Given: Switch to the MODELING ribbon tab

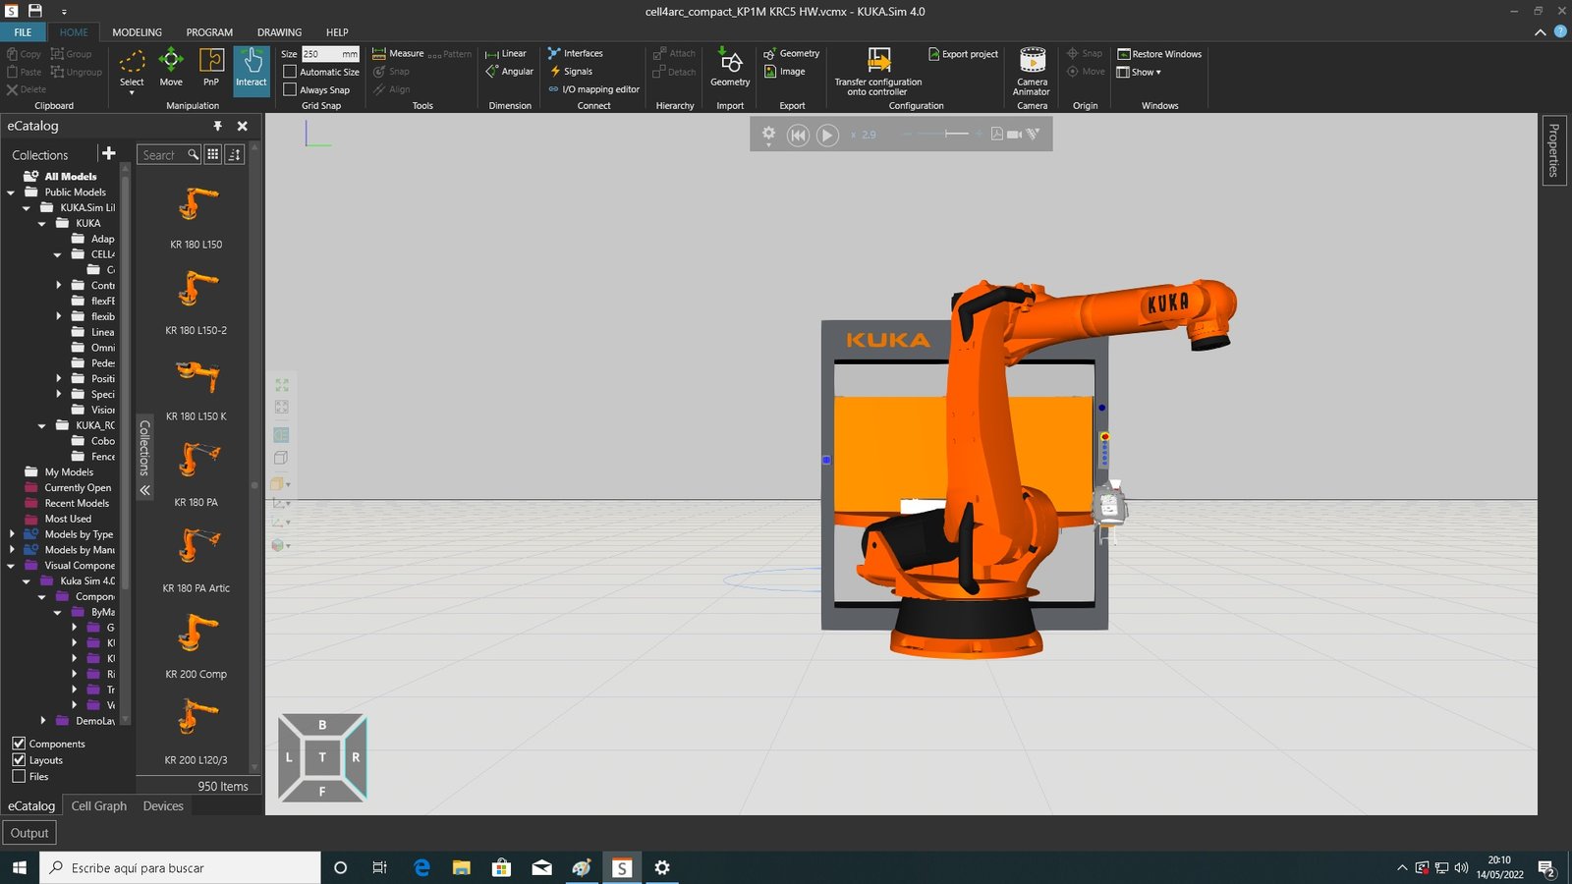Looking at the screenshot, I should click(137, 32).
